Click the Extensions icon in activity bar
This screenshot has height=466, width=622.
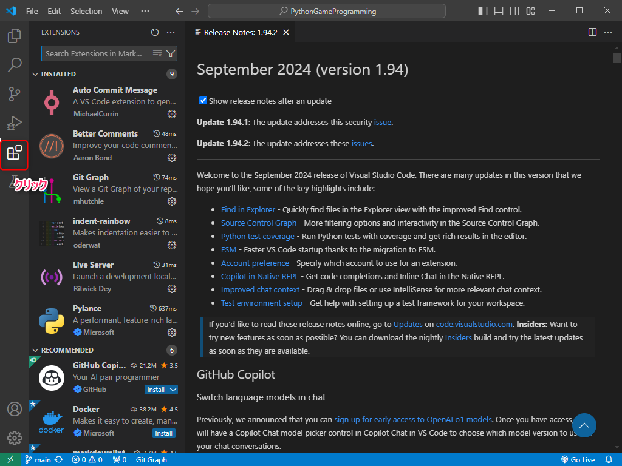pos(15,154)
